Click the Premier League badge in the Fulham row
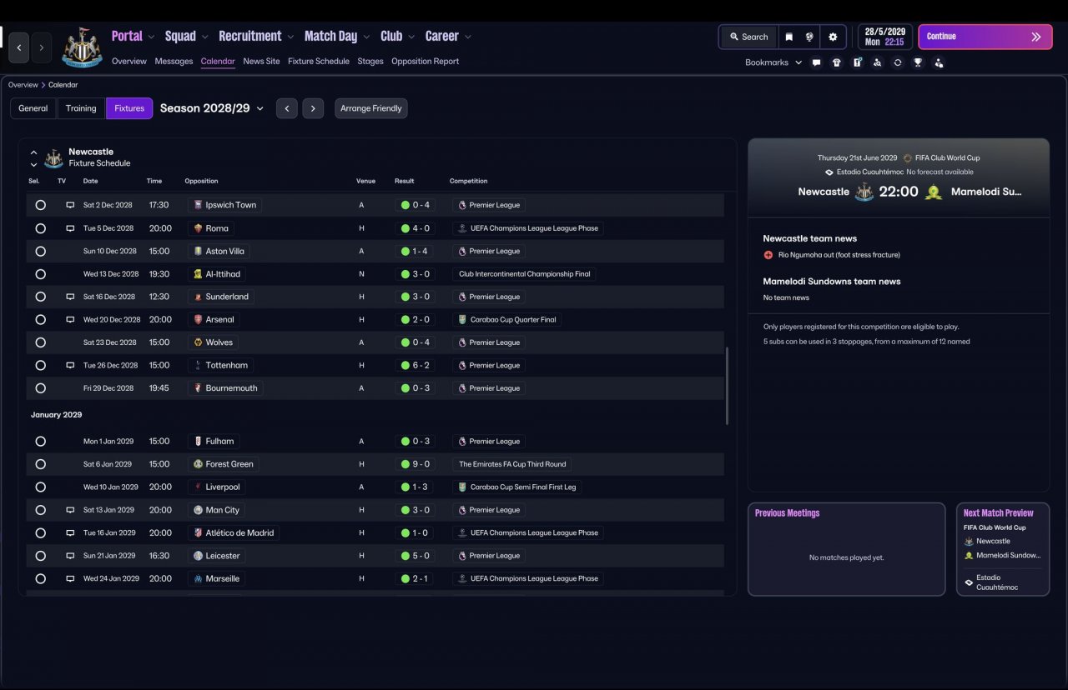 point(462,442)
